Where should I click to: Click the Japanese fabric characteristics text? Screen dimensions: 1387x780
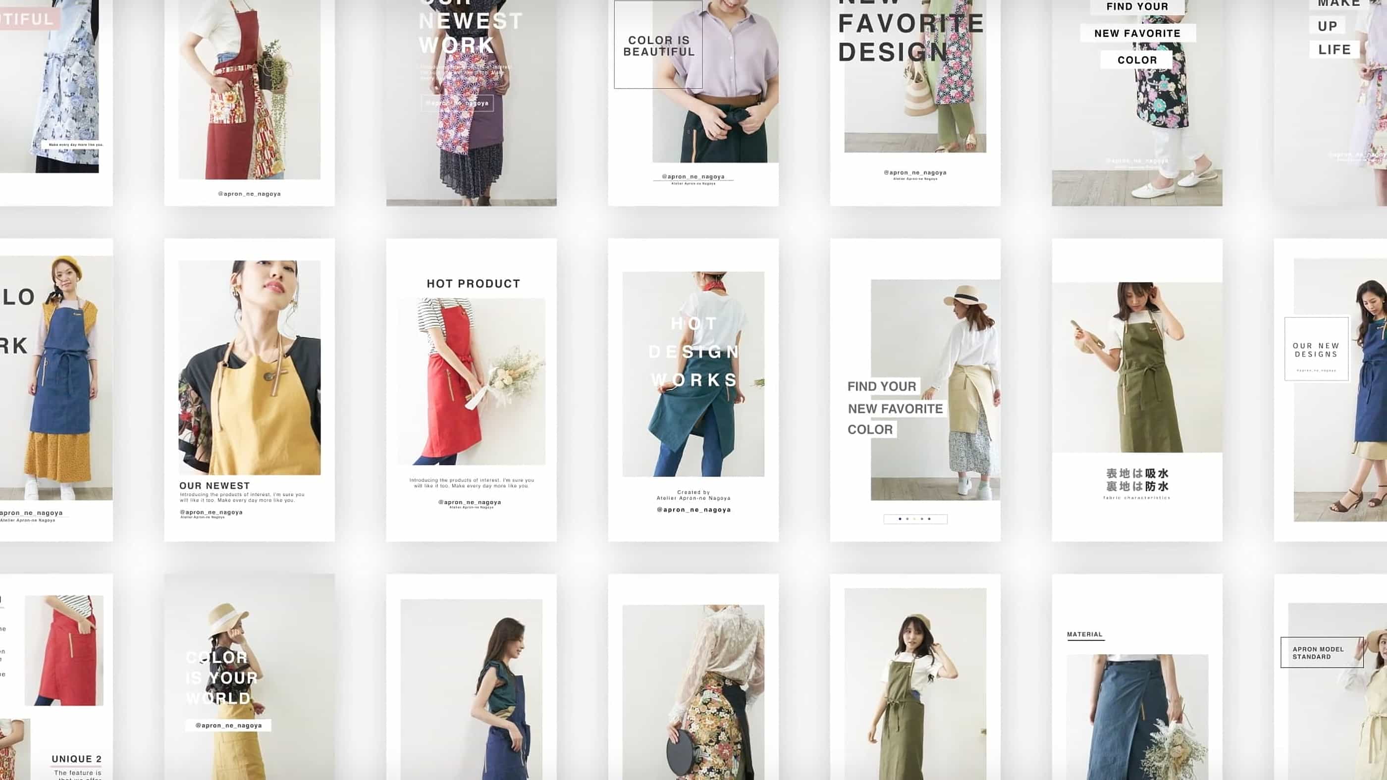coord(1137,480)
